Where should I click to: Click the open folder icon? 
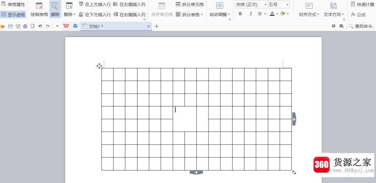[x=3, y=26]
